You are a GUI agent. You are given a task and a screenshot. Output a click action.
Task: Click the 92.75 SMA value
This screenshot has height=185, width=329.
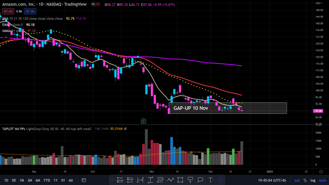[x=70, y=18]
